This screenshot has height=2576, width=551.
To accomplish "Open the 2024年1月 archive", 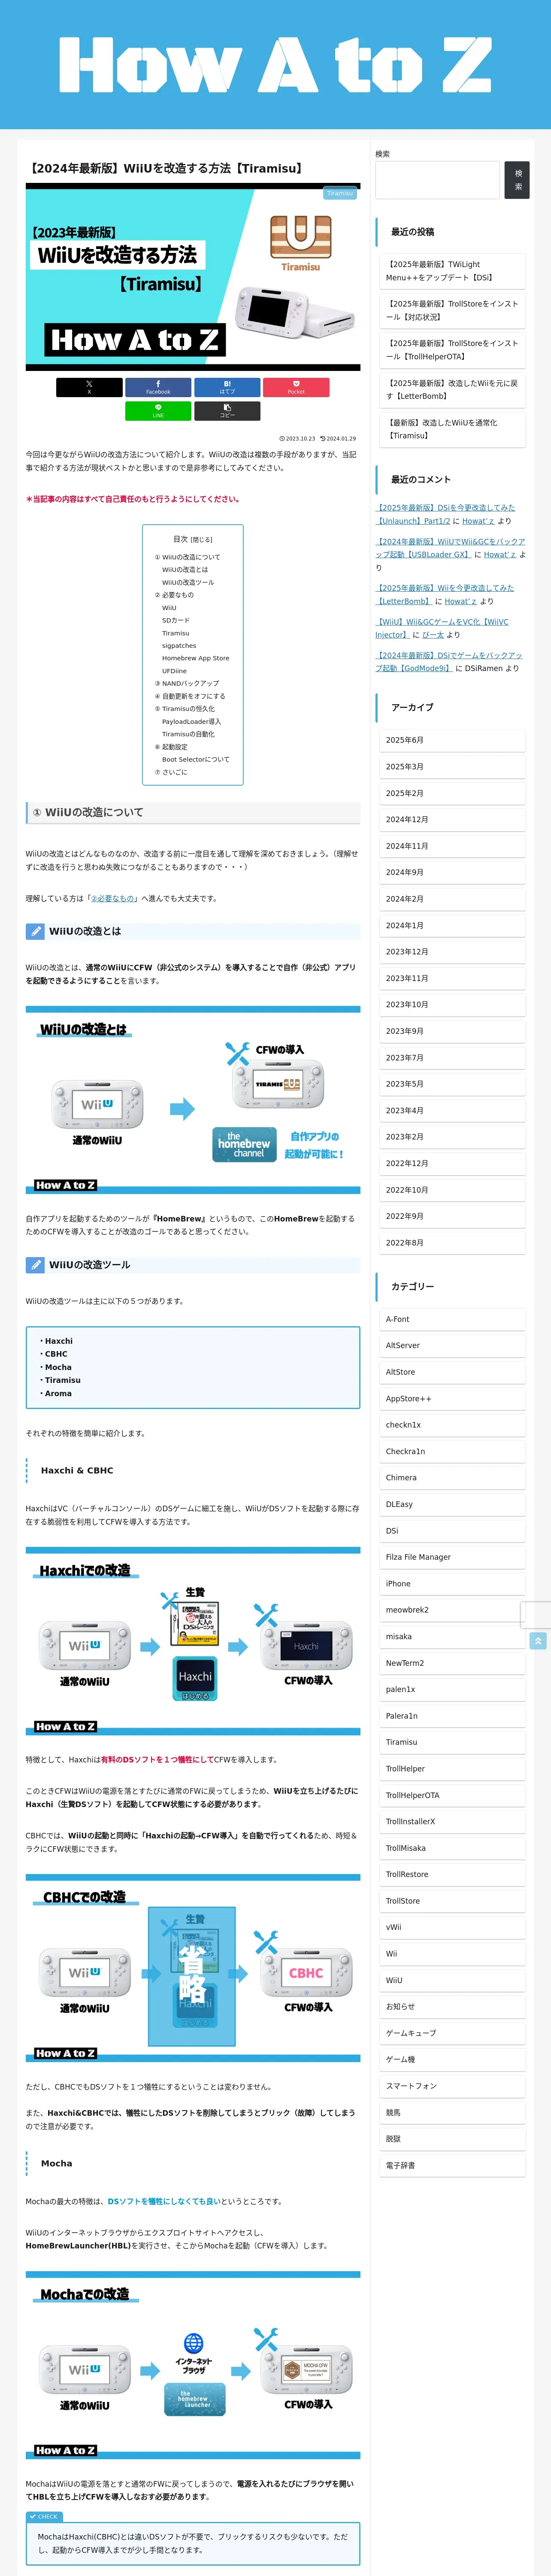I will (452, 925).
